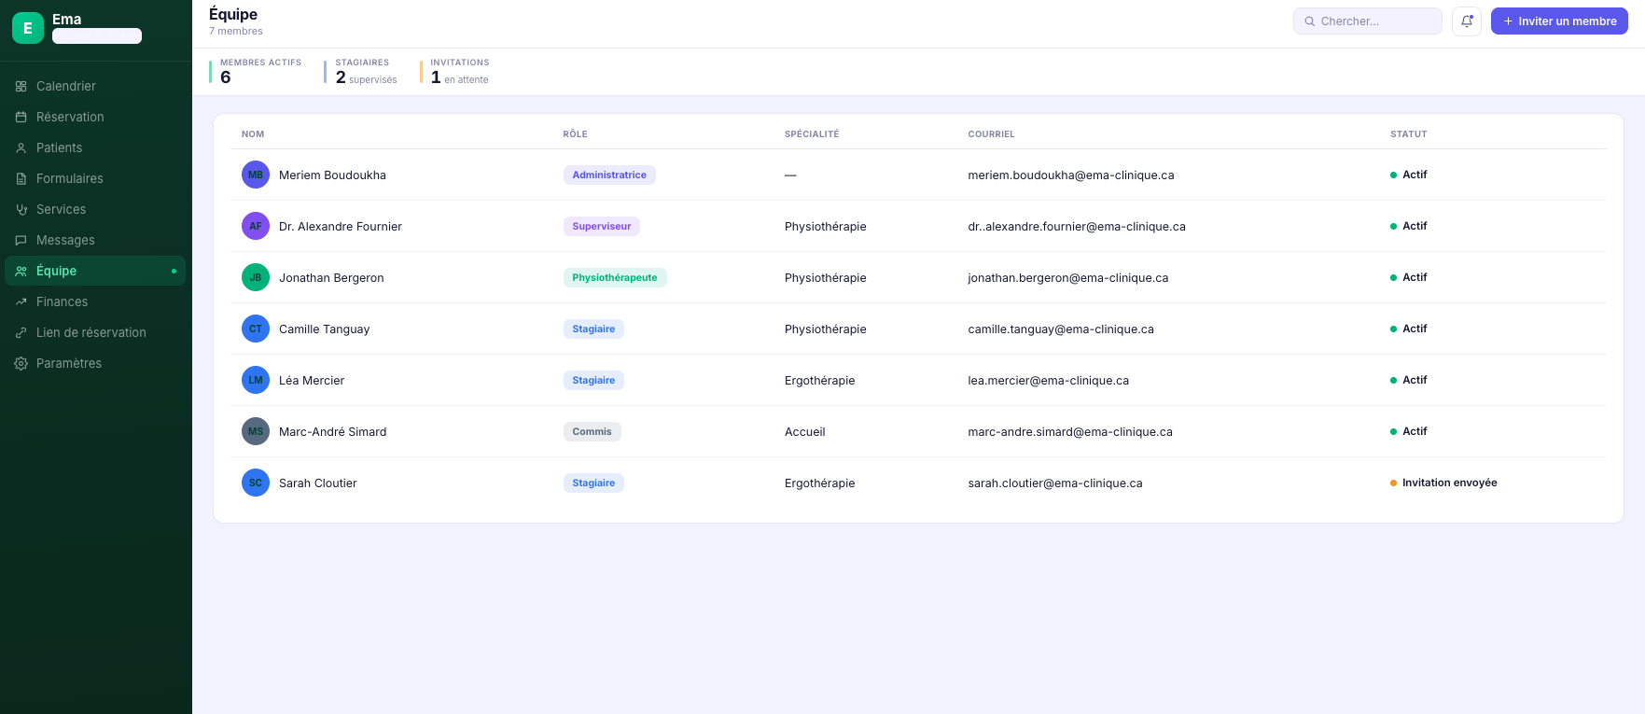The image size is (1645, 714).
Task: Click the Équipe icon in the sidebar
Action: (21, 271)
